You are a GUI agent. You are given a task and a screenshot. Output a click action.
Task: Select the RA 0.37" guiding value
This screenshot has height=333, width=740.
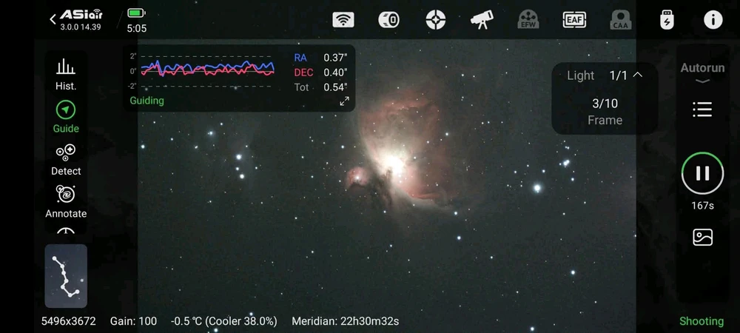coord(321,58)
